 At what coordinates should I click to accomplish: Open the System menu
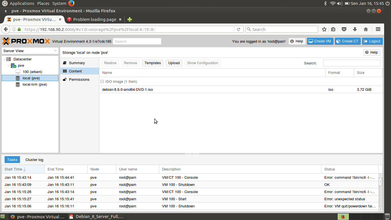coord(59,3)
